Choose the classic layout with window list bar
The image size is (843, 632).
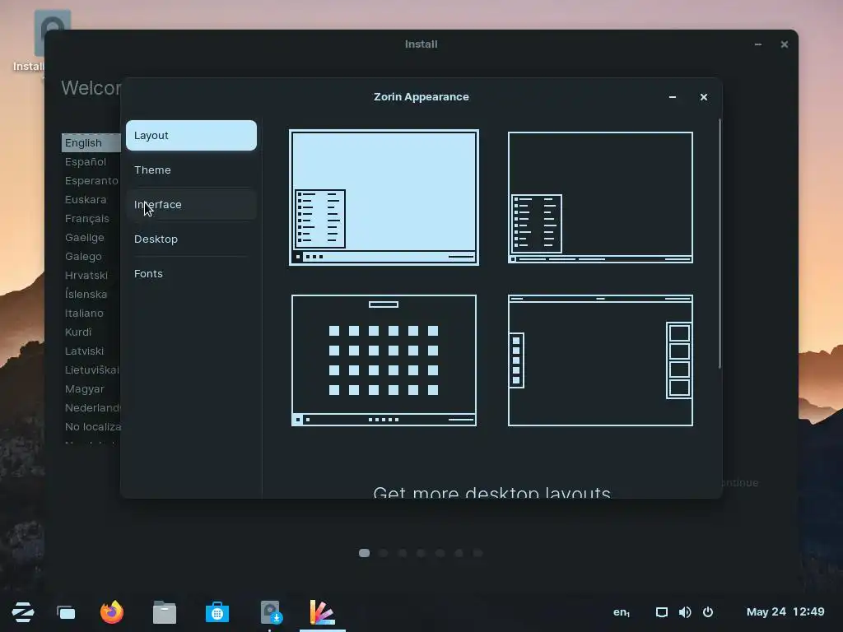[x=600, y=197]
